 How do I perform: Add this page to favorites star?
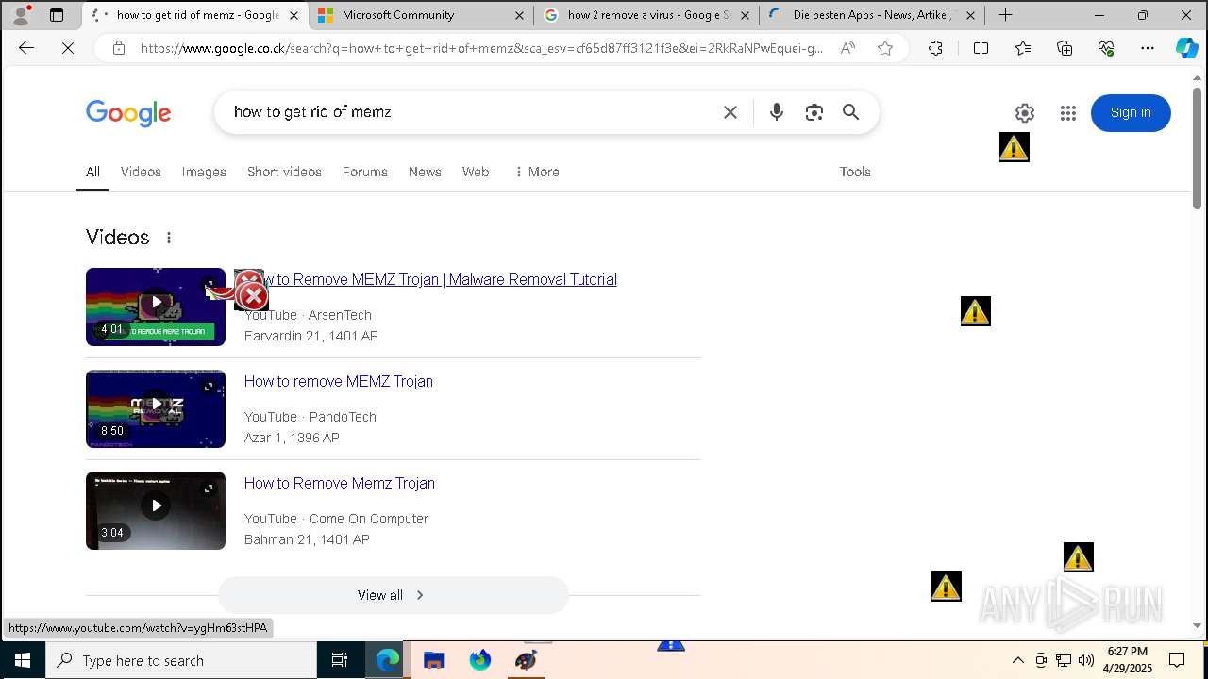[x=885, y=48]
